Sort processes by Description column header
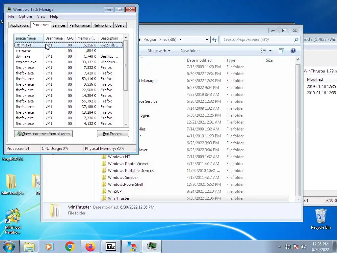This screenshot has height=253, width=337. point(111,38)
